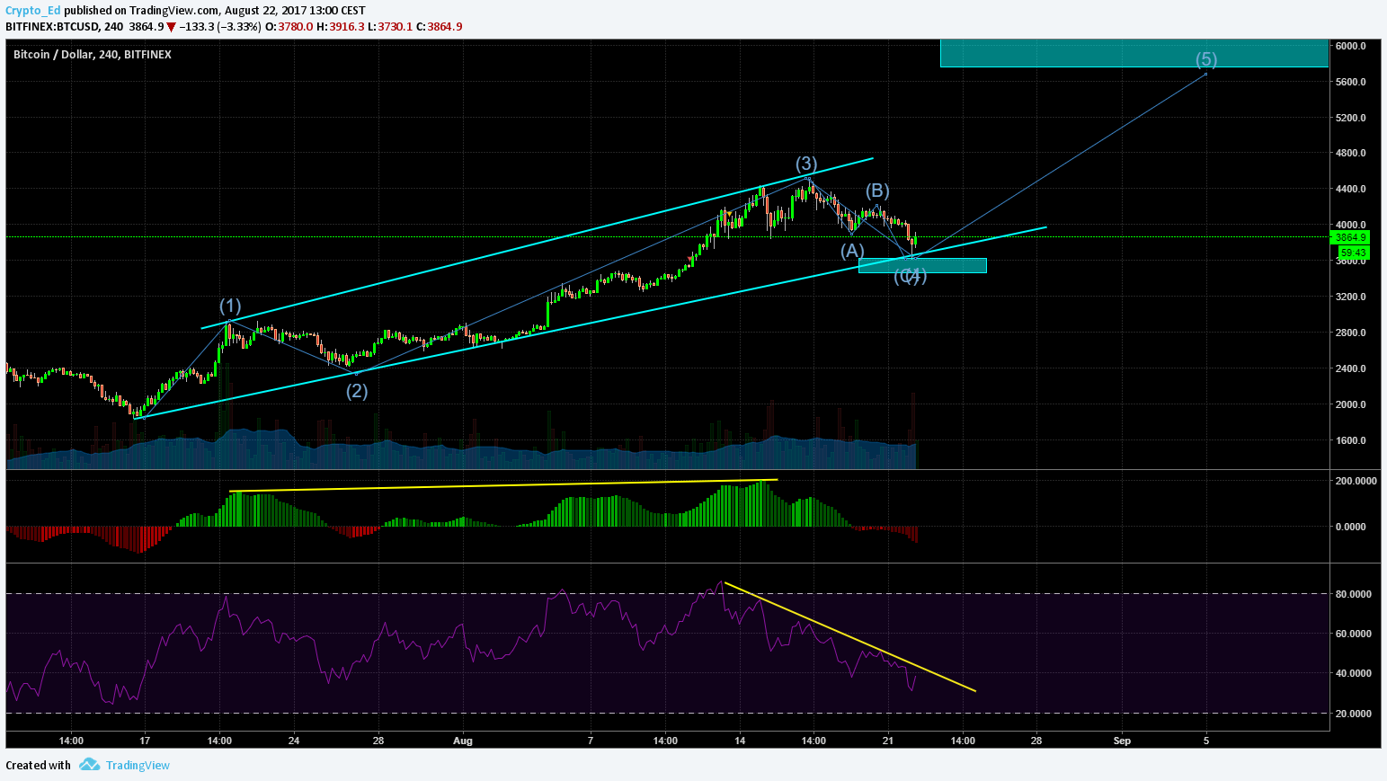The image size is (1387, 781).
Task: Select the wave (5) target label
Action: pos(1206,59)
